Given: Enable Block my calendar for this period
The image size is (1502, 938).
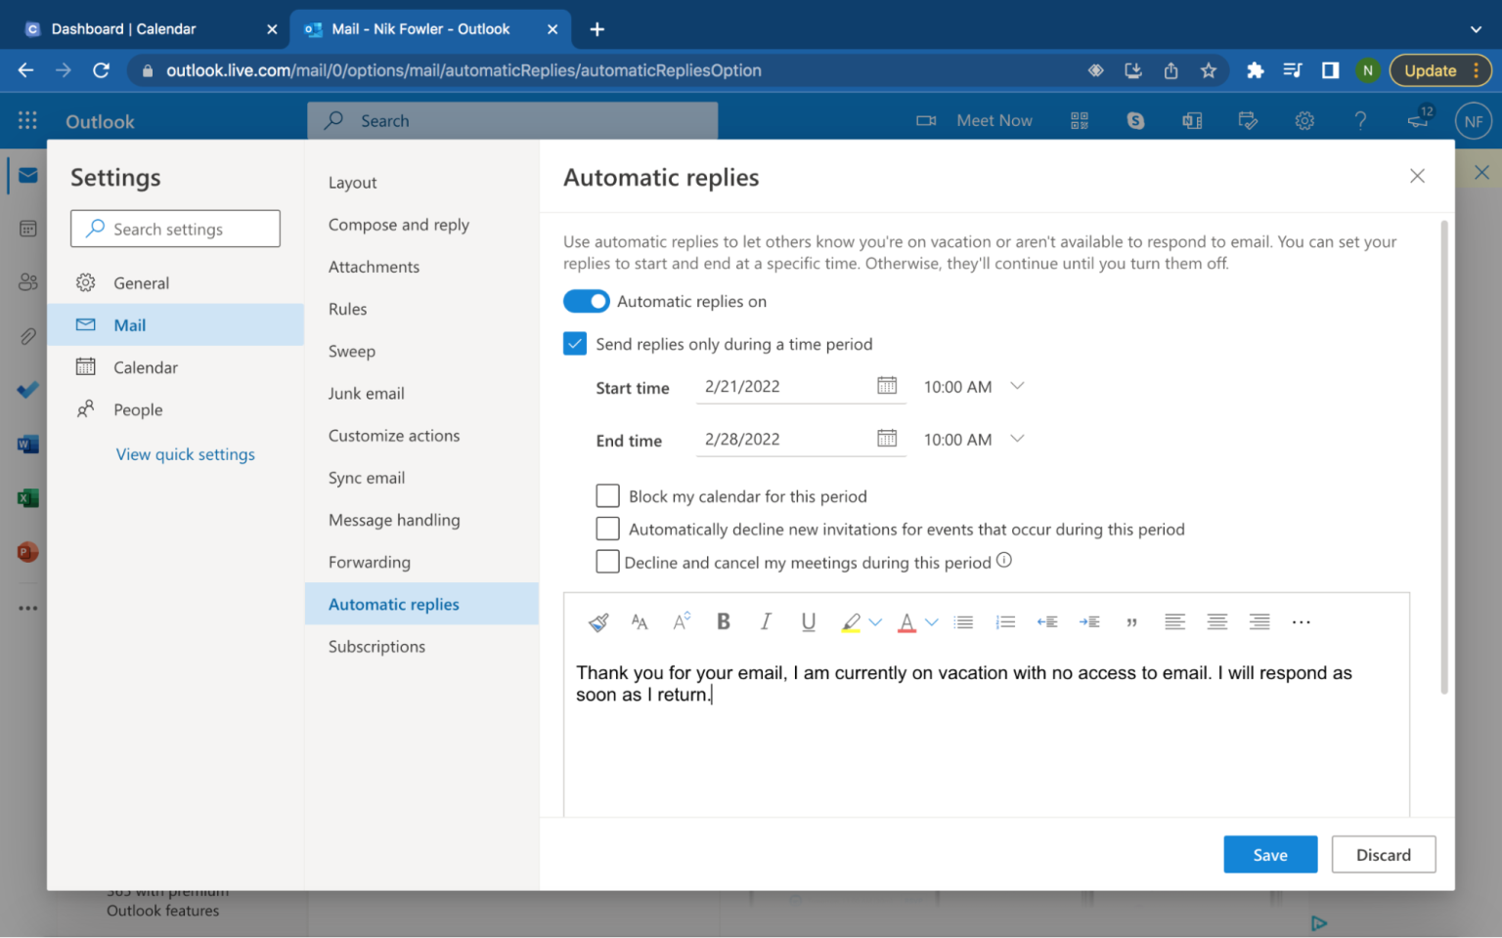Looking at the screenshot, I should tap(607, 495).
